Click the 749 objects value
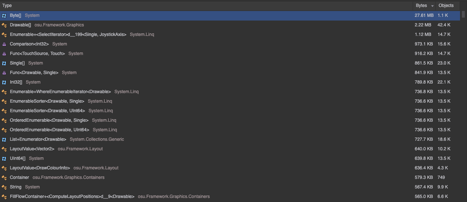Image resolution: width=467 pixels, height=202 pixels. [441, 177]
